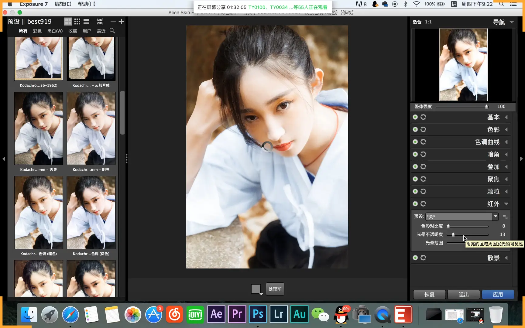Collapse the 红外 panel arrow
The image size is (525, 328).
coord(506,204)
